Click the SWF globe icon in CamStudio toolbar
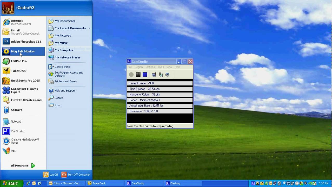 (x=167, y=75)
